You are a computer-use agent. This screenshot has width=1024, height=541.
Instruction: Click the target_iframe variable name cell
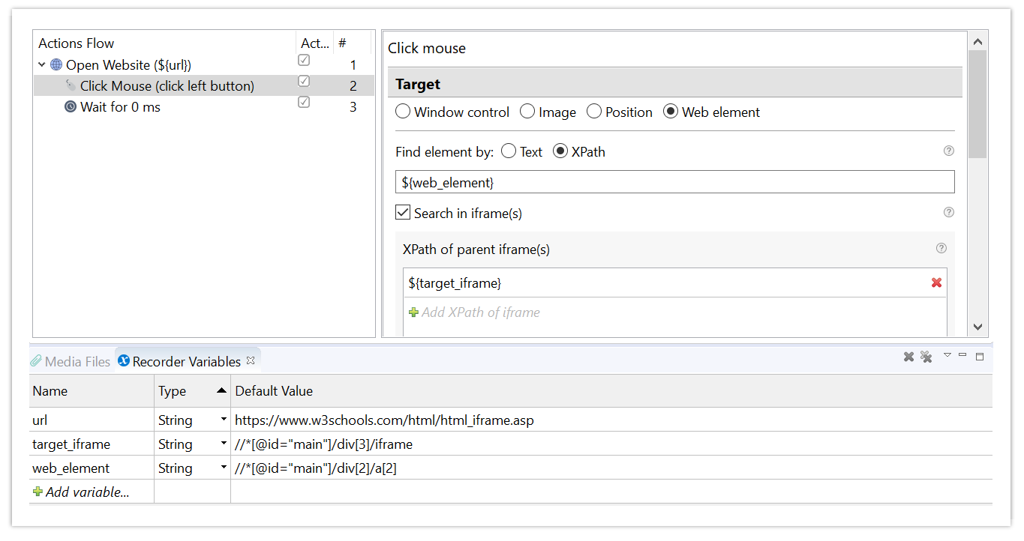point(92,444)
